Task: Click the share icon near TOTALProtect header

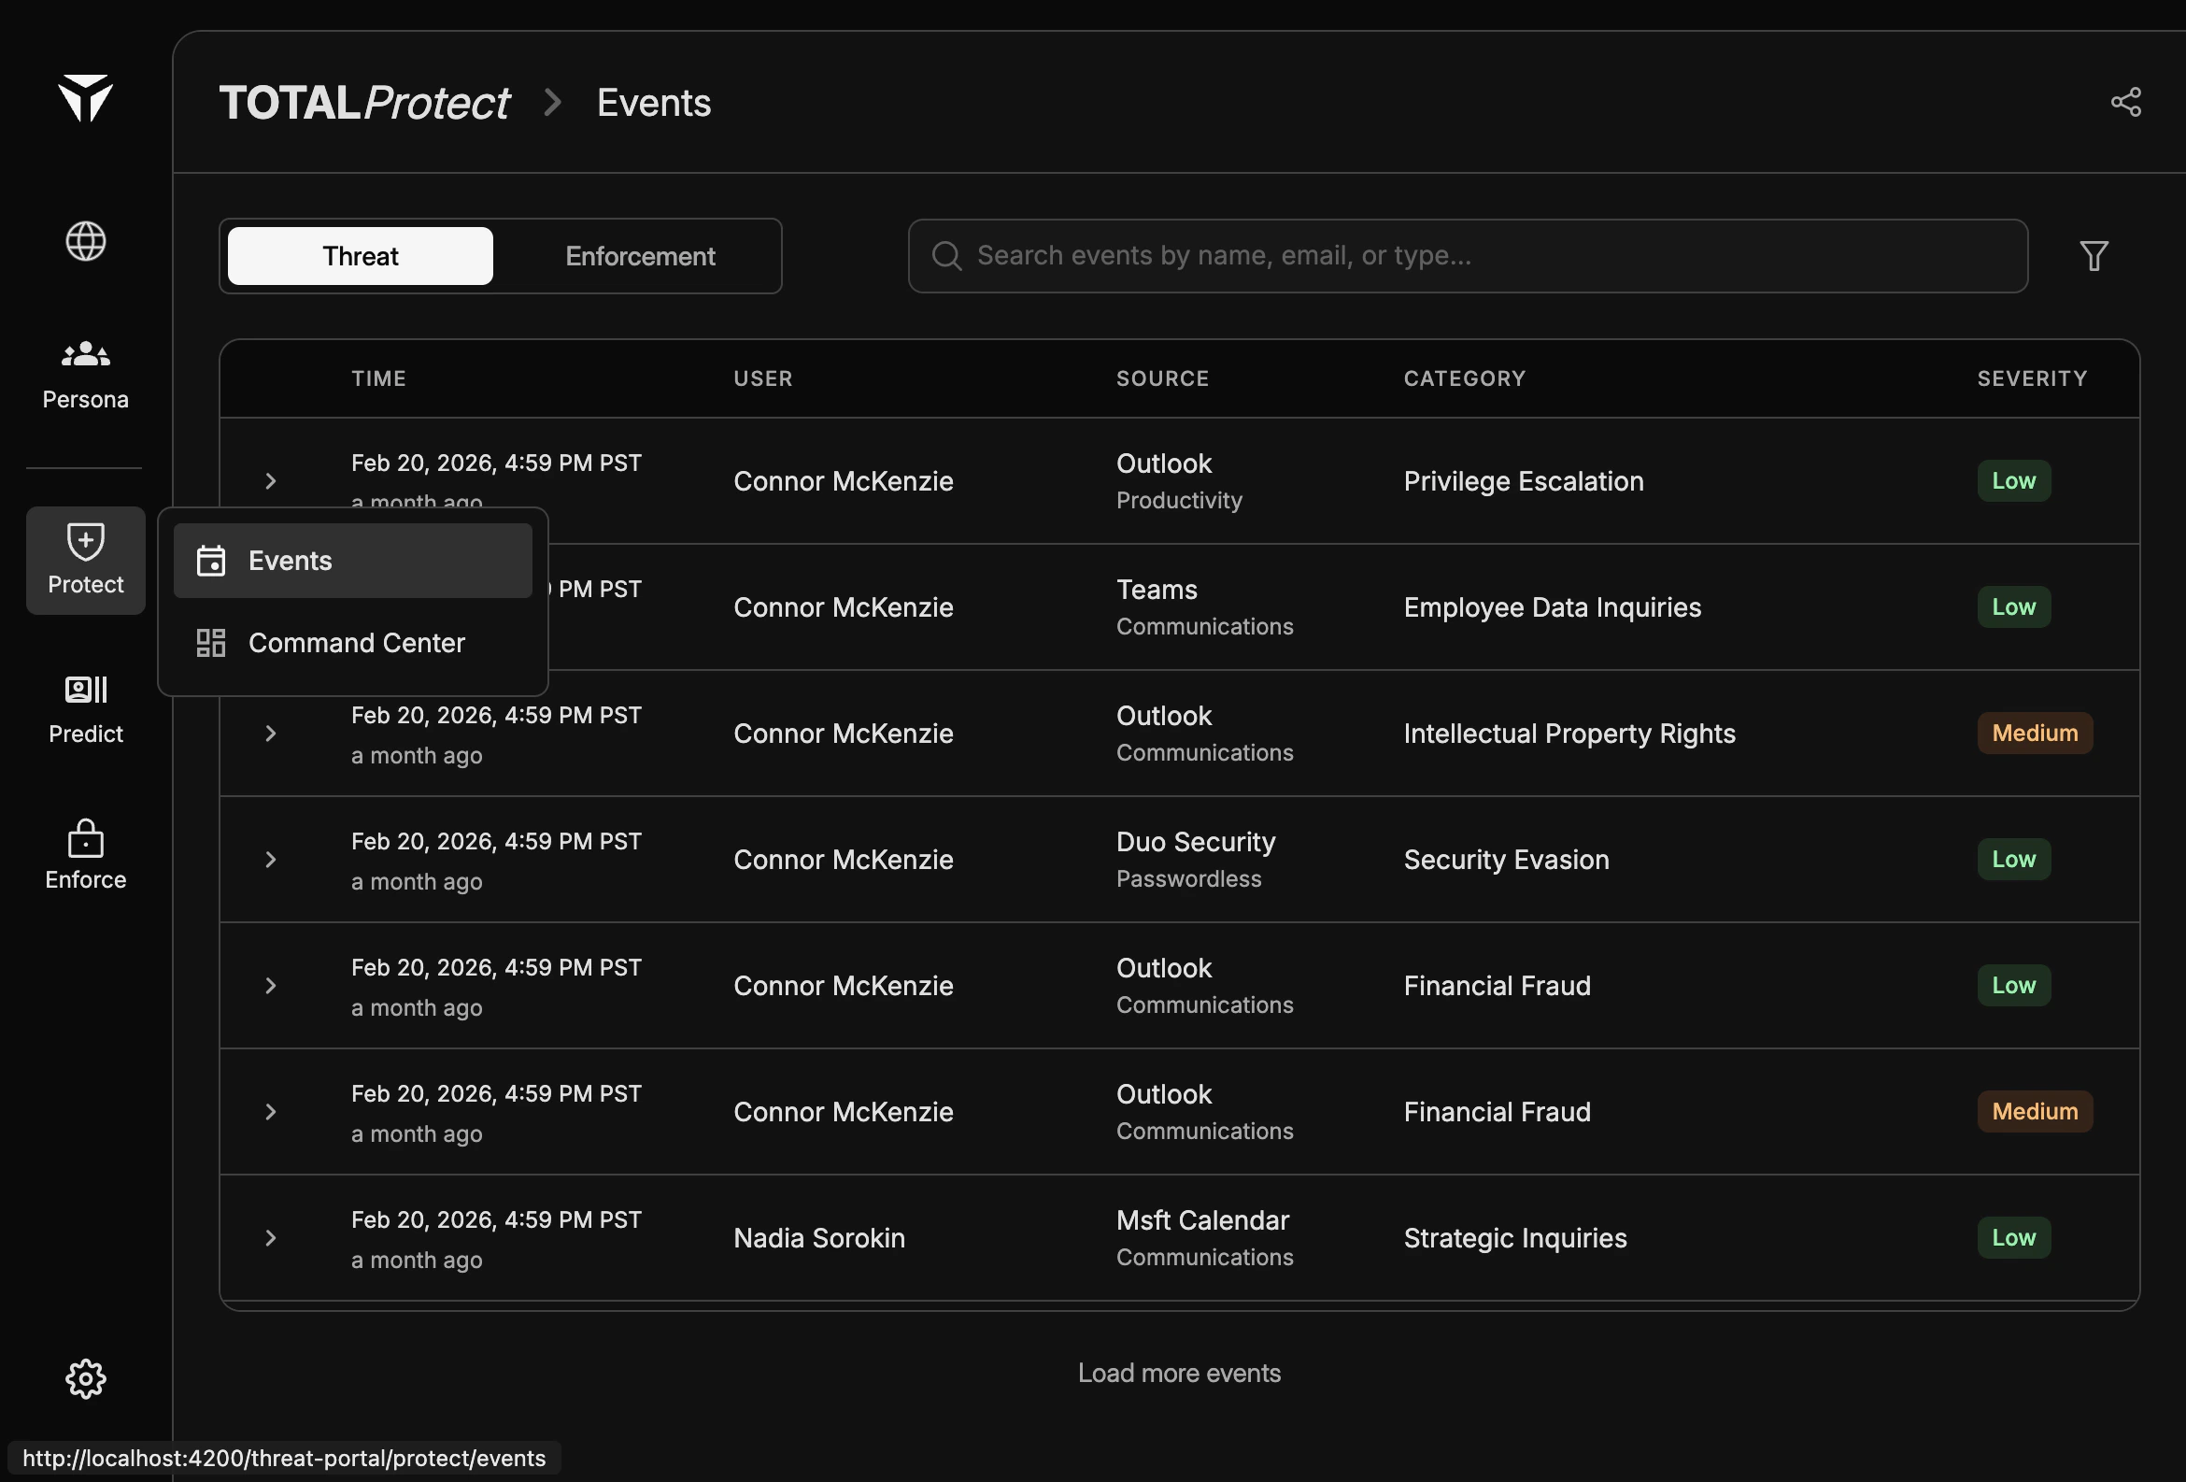Action: coord(2127,102)
